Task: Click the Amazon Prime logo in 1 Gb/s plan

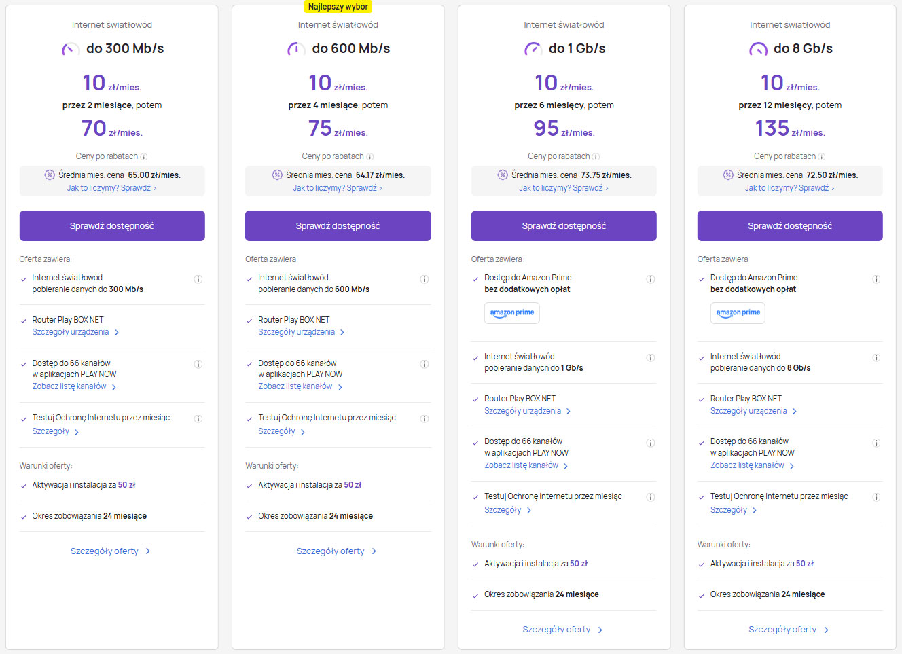Action: point(512,312)
